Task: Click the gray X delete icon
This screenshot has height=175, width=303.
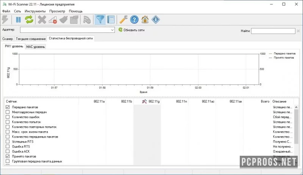Action: 42,20
